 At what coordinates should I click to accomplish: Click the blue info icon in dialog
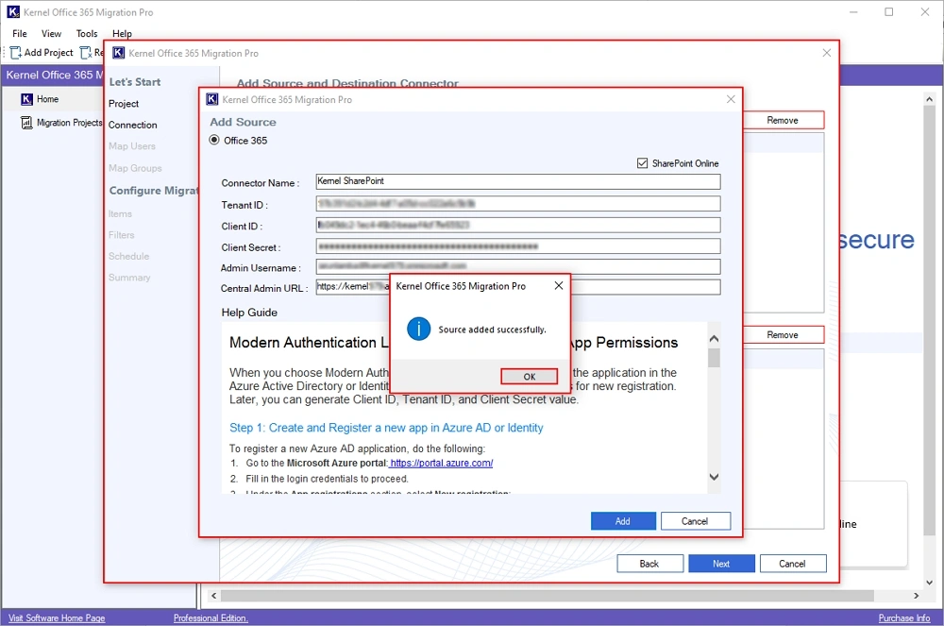418,330
